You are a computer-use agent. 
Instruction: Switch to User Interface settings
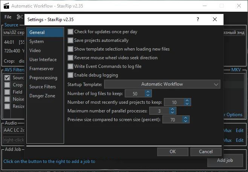(45, 60)
